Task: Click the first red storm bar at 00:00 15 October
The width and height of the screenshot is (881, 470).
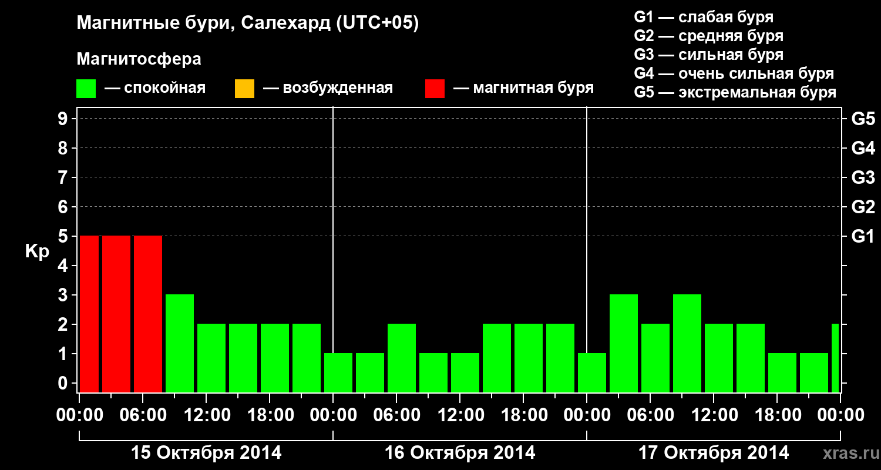Action: [x=89, y=314]
